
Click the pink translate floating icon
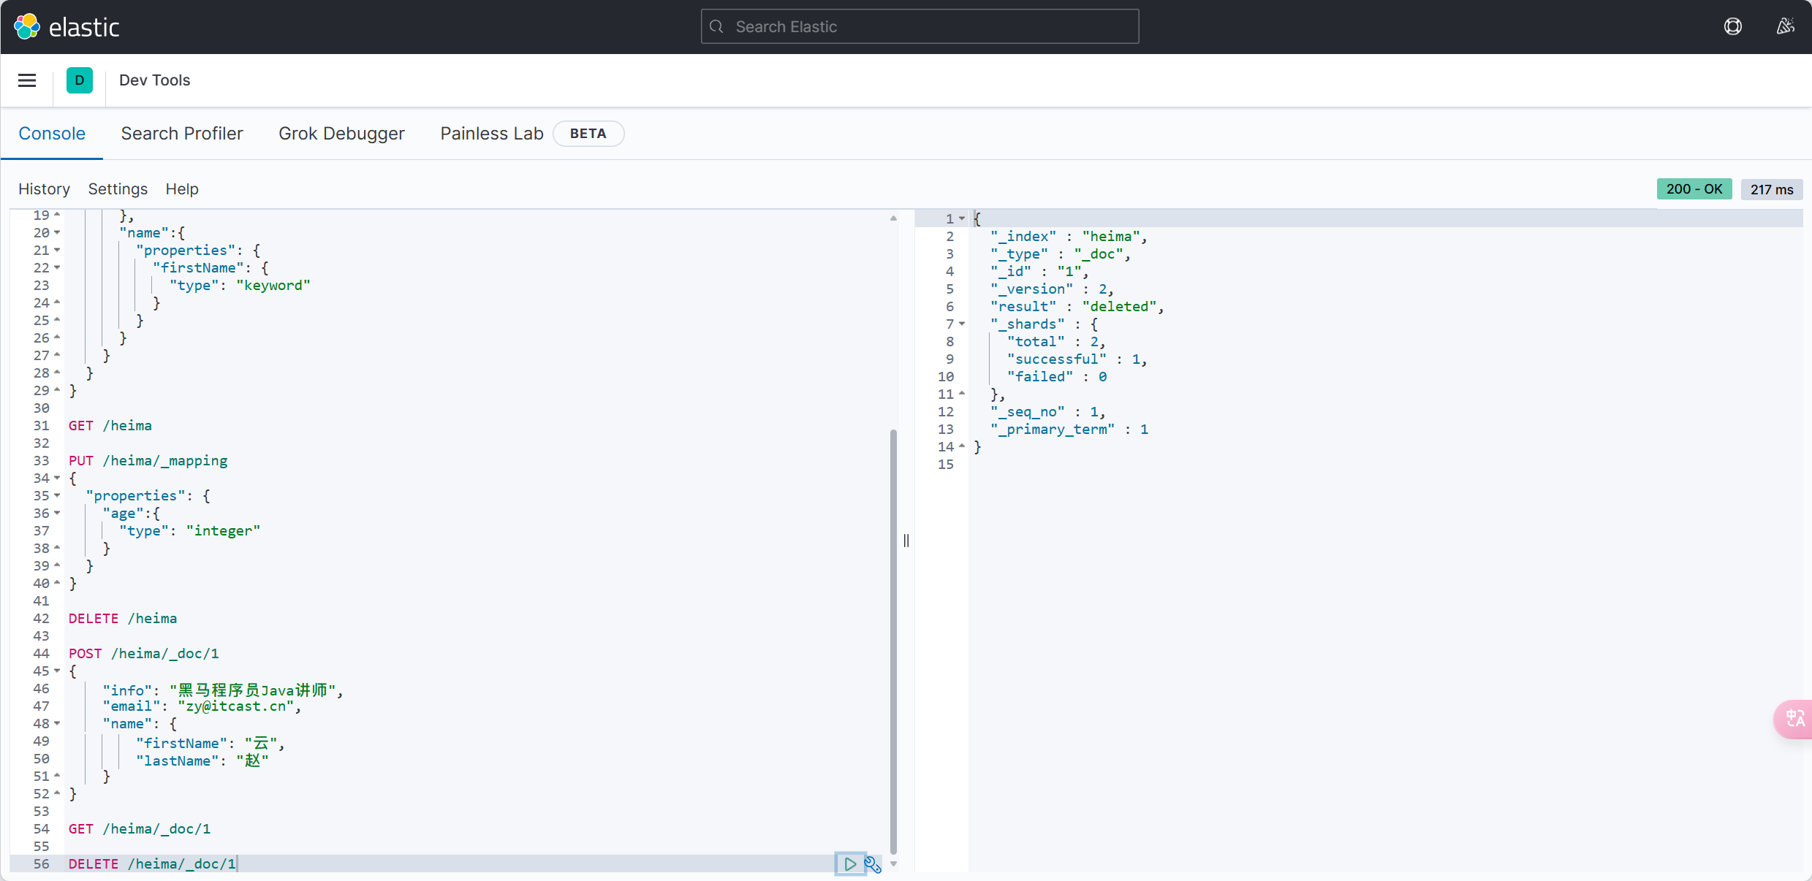pos(1794,719)
